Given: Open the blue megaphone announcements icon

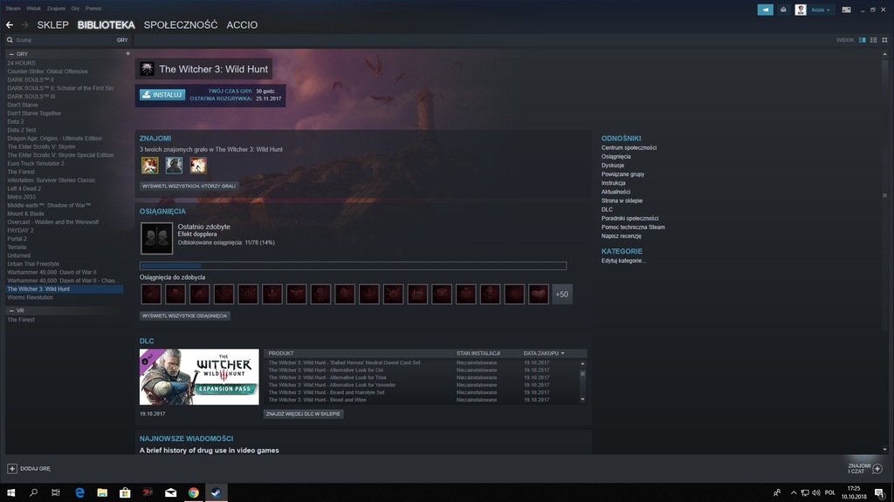Looking at the screenshot, I should point(765,10).
